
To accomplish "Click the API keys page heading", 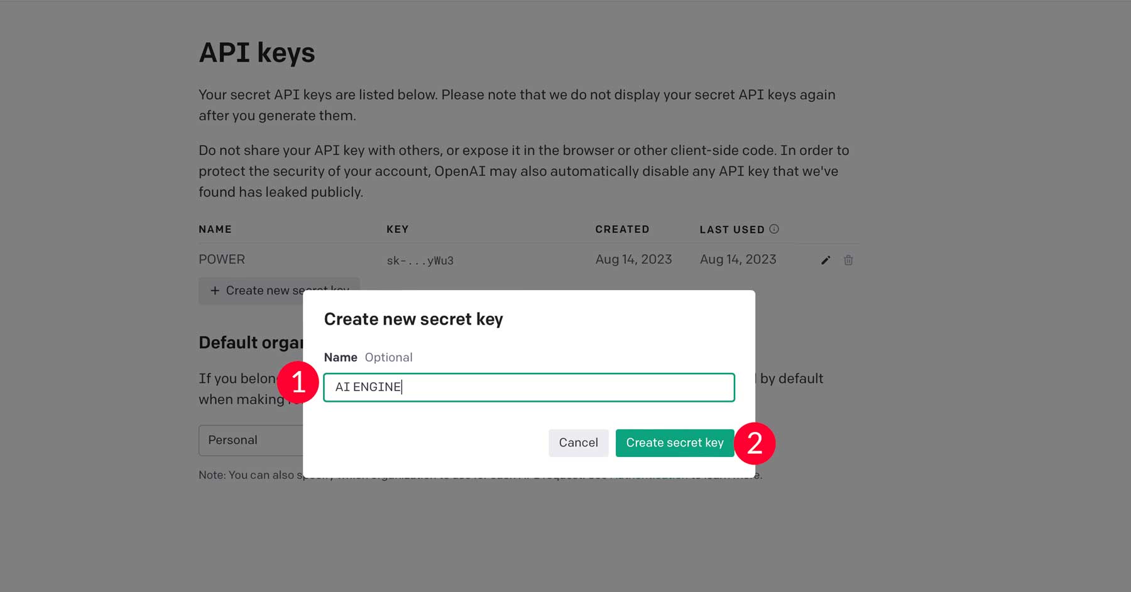I will pyautogui.click(x=256, y=53).
